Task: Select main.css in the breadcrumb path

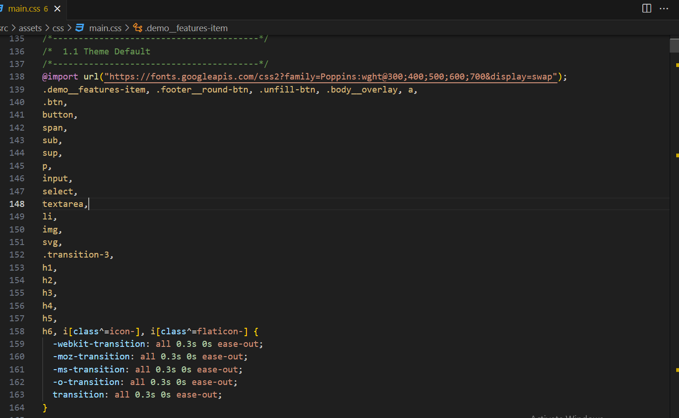Action: click(x=105, y=28)
